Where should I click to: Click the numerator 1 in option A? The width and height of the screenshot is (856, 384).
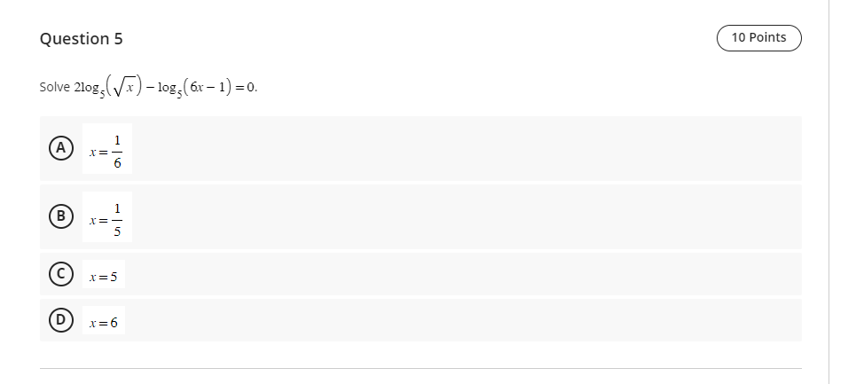[117, 141]
